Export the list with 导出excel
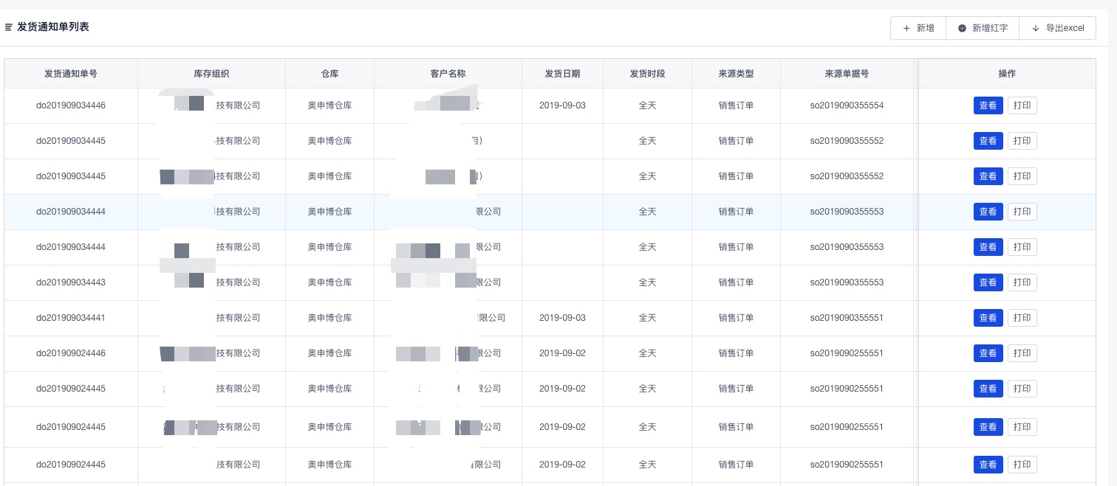The width and height of the screenshot is (1117, 486). (x=1057, y=28)
